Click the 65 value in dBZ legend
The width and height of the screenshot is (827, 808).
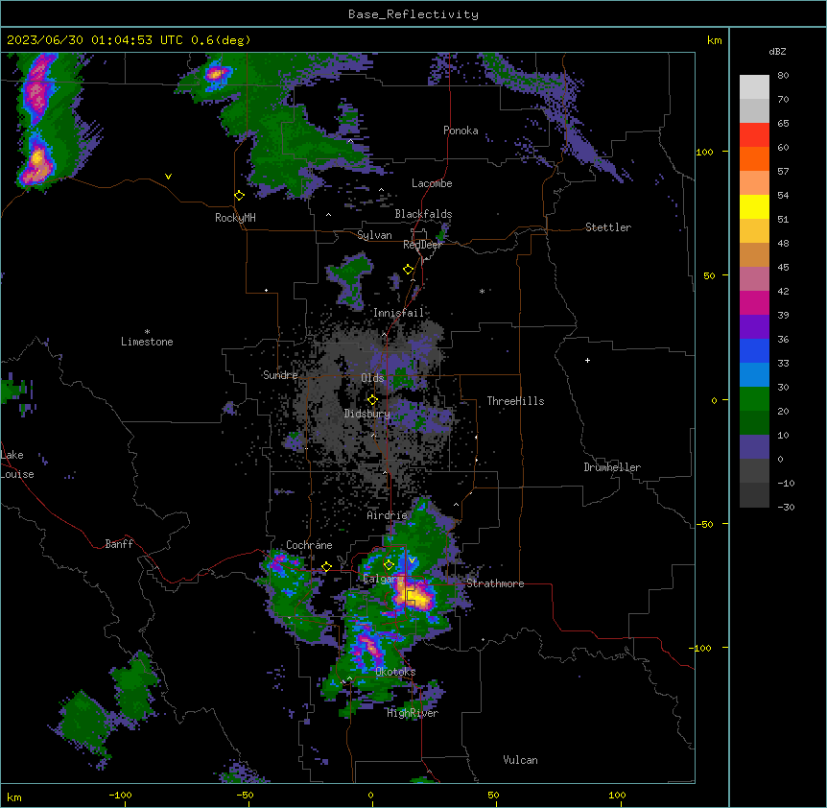(783, 124)
